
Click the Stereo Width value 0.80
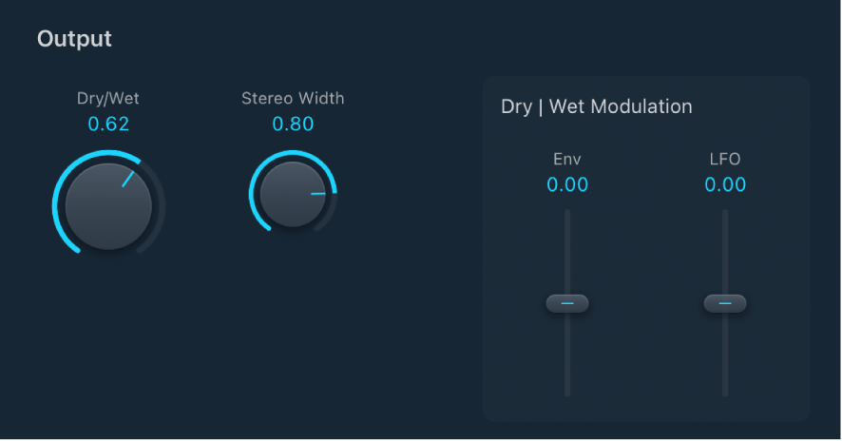pyautogui.click(x=293, y=125)
